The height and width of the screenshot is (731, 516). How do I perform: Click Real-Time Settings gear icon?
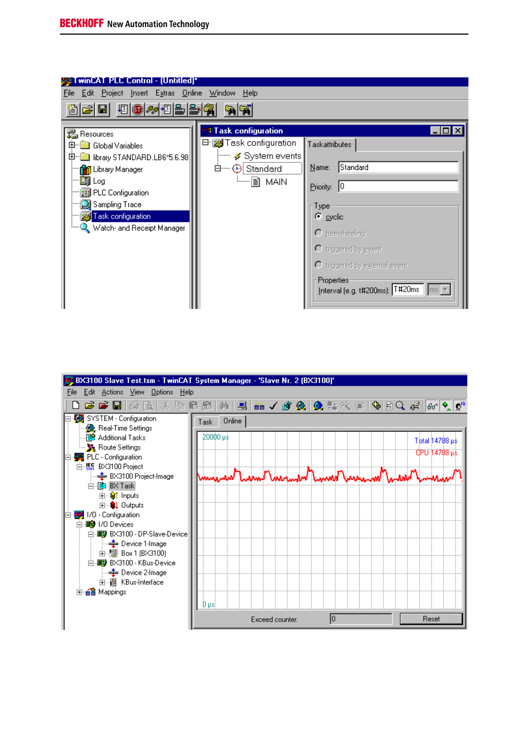point(90,428)
